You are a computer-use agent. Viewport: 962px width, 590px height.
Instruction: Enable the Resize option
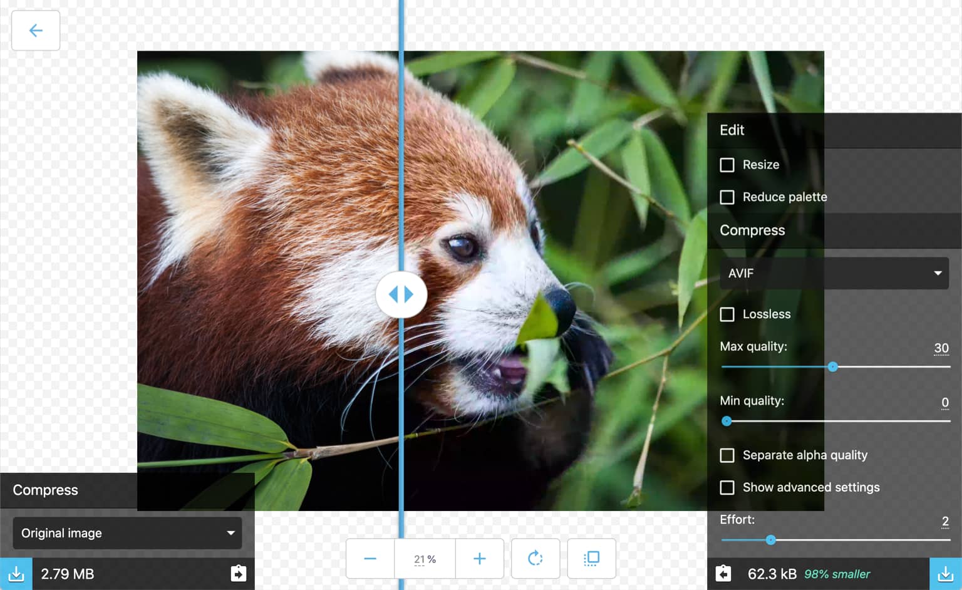click(727, 165)
